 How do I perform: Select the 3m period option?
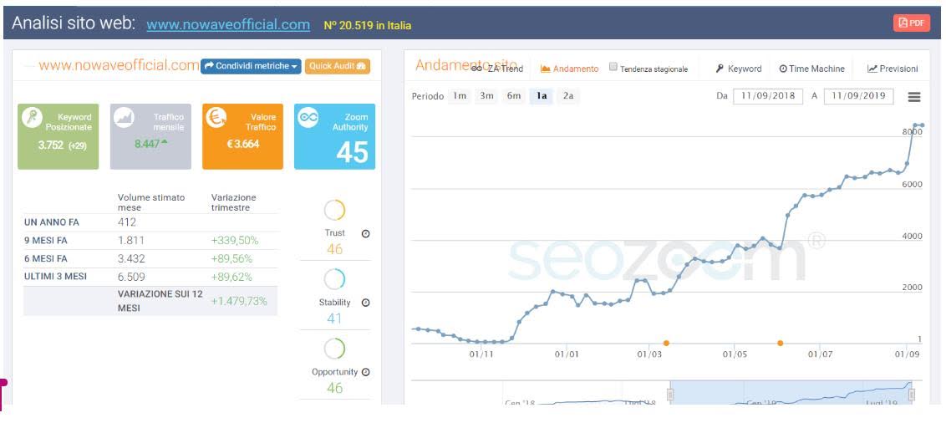[x=486, y=96]
